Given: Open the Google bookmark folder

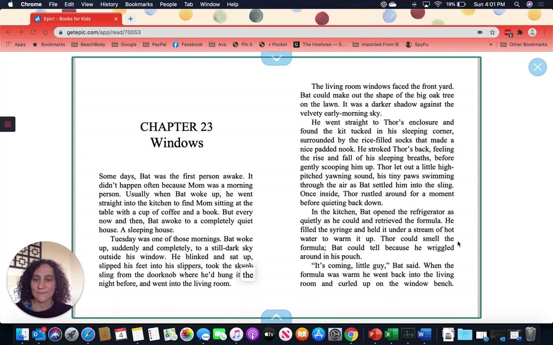Looking at the screenshot, I should click(x=124, y=44).
